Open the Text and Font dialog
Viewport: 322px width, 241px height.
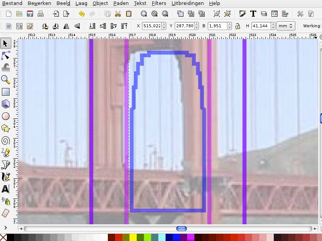click(253, 14)
